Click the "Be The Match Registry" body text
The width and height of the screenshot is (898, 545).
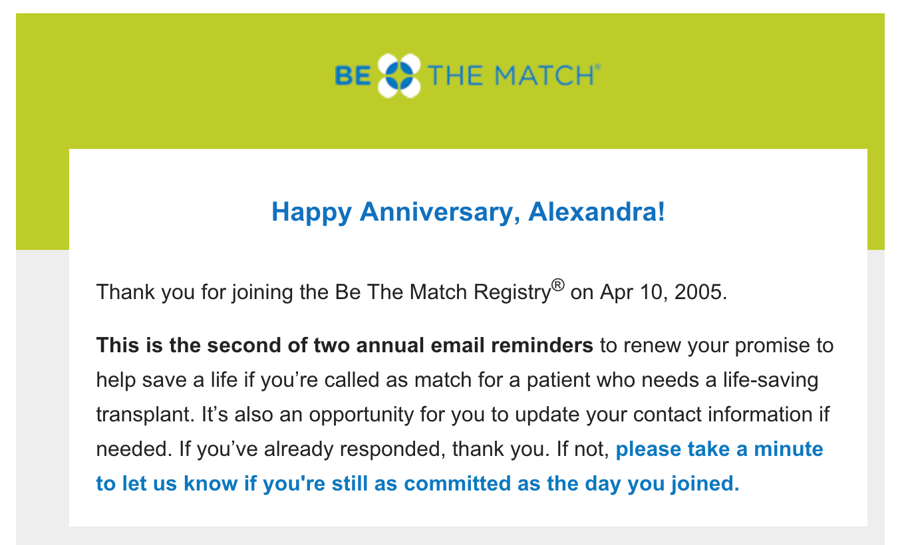[x=440, y=292]
